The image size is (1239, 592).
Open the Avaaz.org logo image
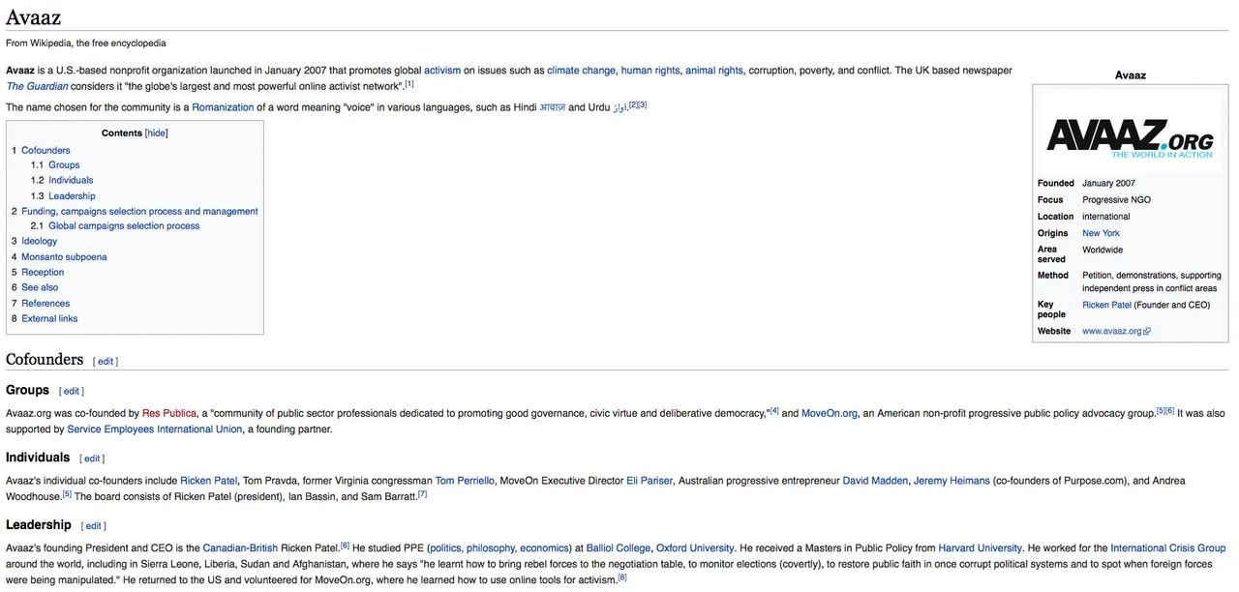1130,138
